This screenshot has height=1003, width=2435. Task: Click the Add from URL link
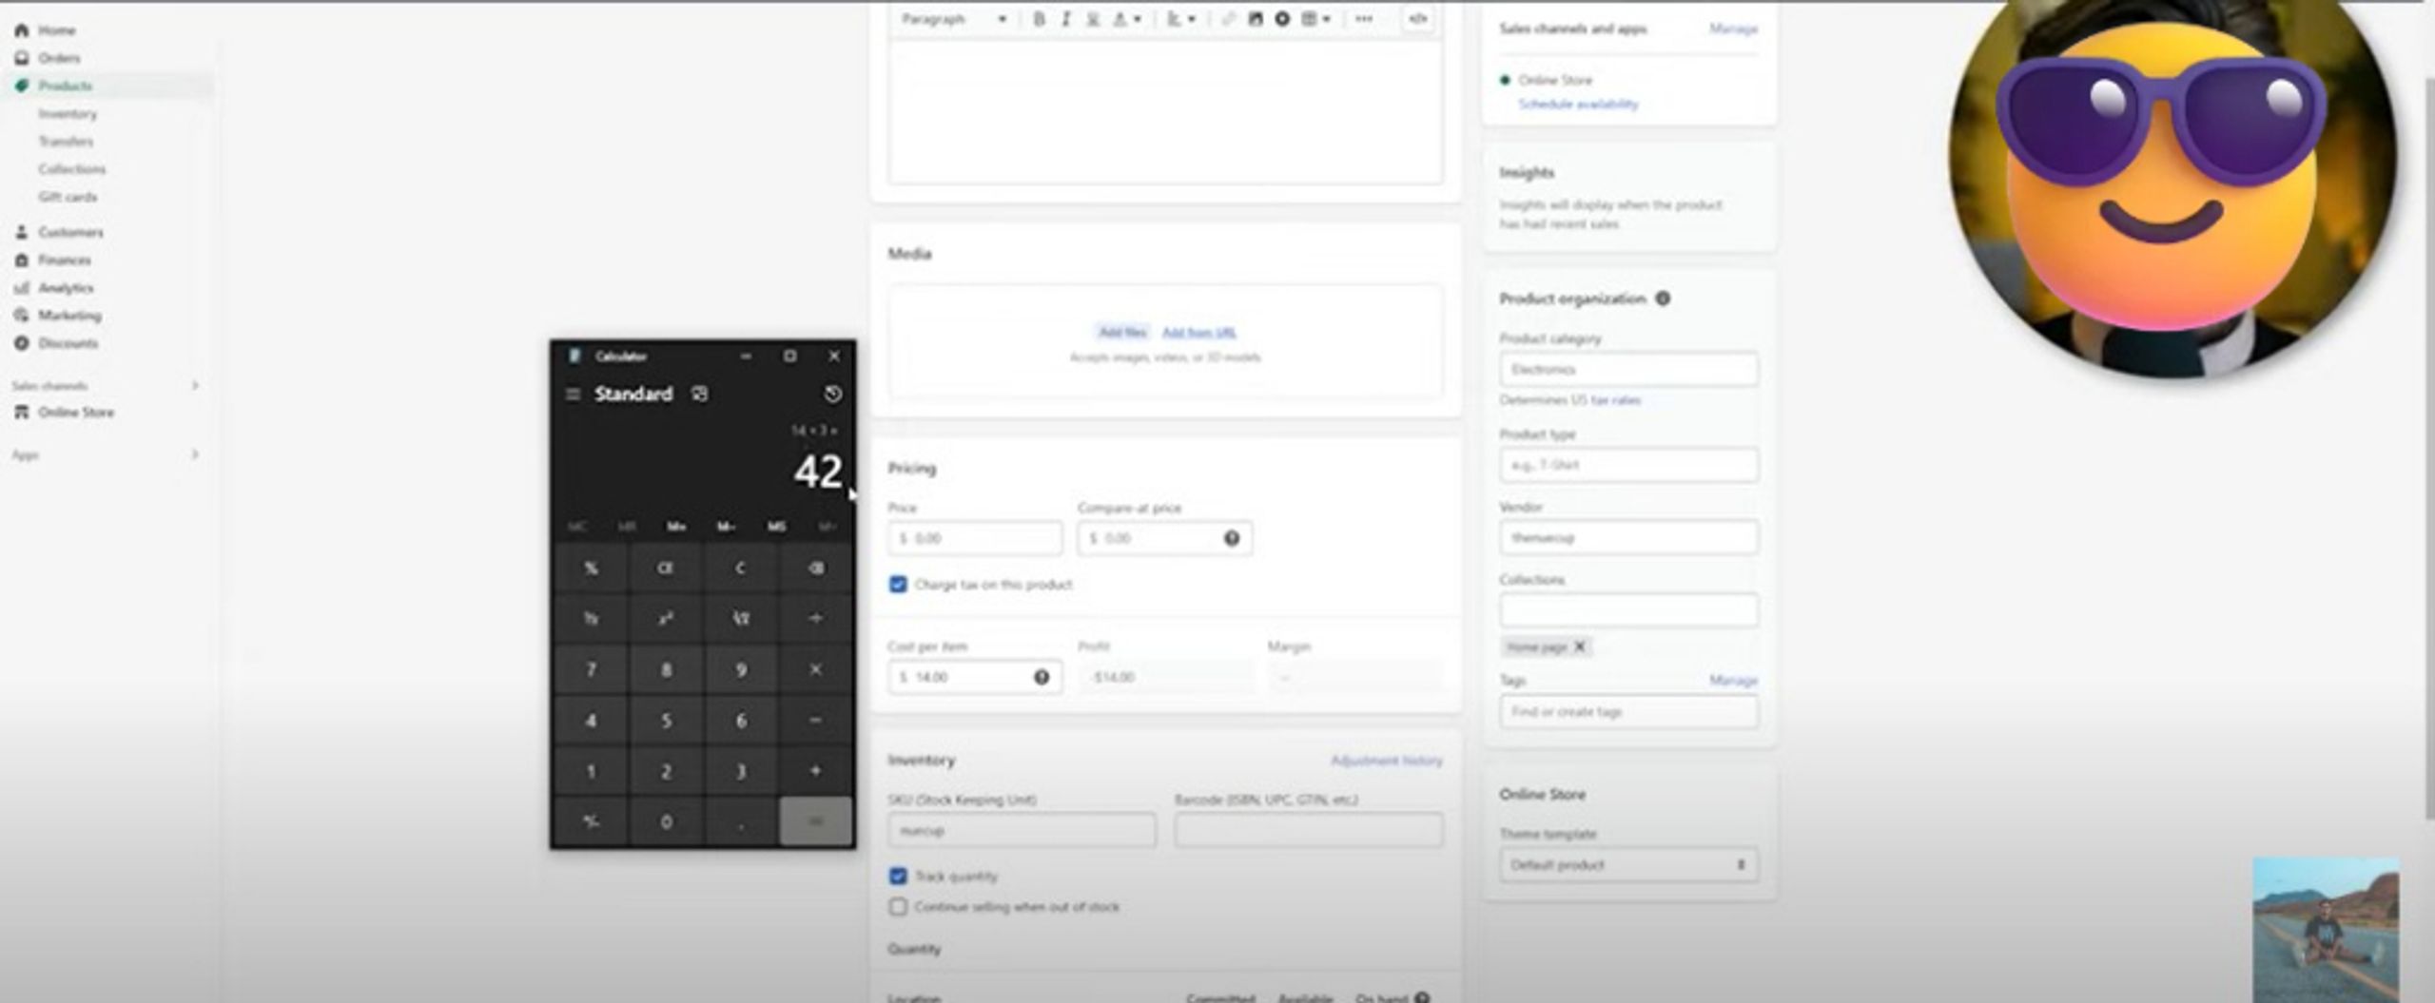pyautogui.click(x=1198, y=332)
